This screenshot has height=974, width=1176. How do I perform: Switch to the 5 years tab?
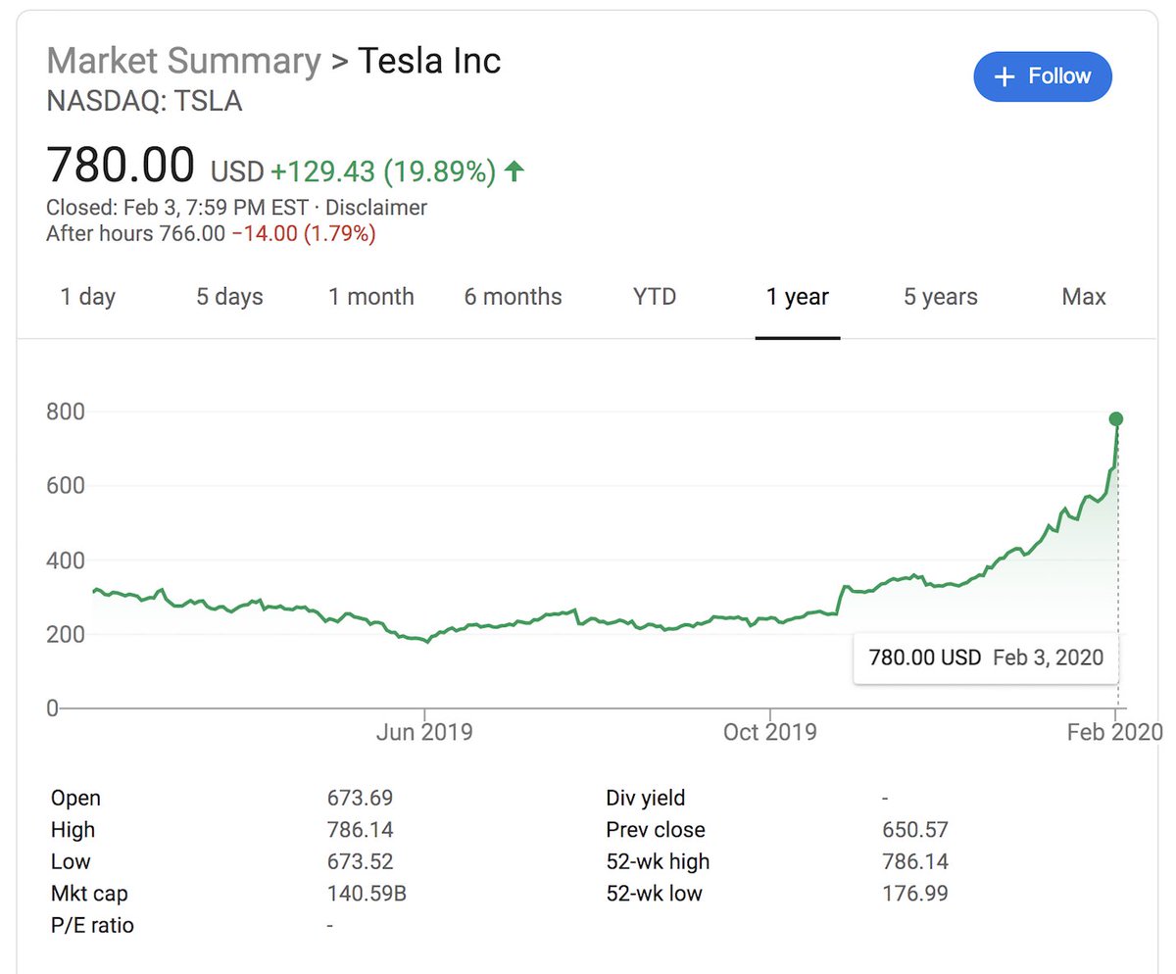click(x=940, y=297)
